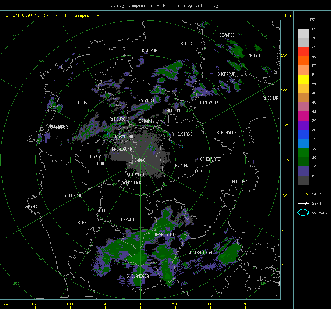331x309 pixels.
Task: Click the green echo cell near Yadgir
Action: coord(238,50)
